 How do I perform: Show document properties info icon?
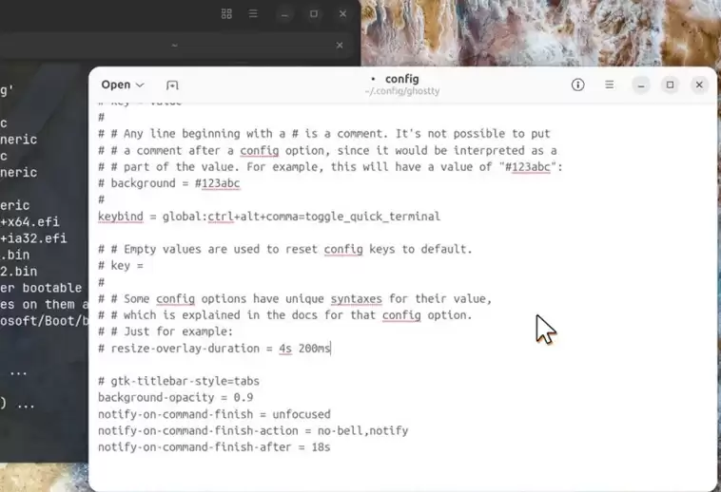point(578,85)
